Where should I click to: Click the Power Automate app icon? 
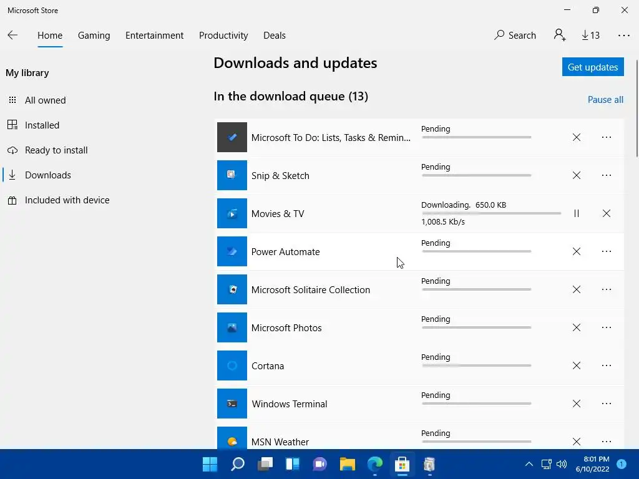(232, 251)
